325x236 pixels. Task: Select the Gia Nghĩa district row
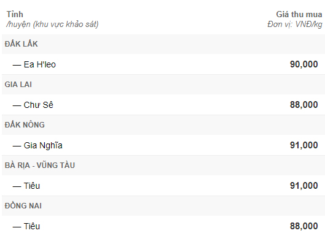point(163,145)
